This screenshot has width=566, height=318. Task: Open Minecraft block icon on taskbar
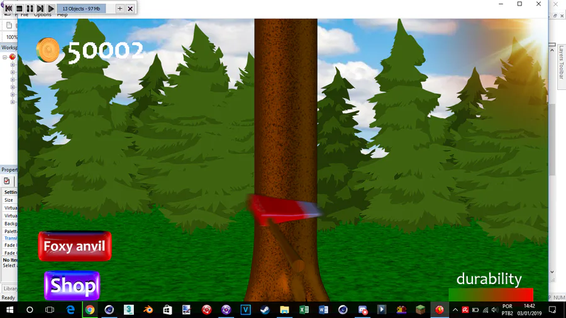click(421, 310)
